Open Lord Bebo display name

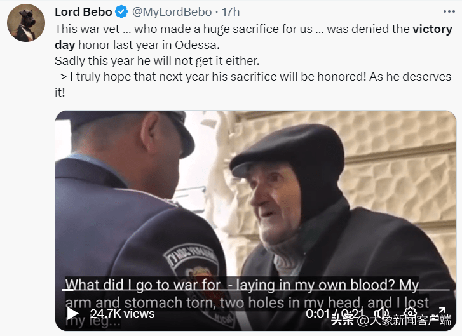tap(83, 12)
